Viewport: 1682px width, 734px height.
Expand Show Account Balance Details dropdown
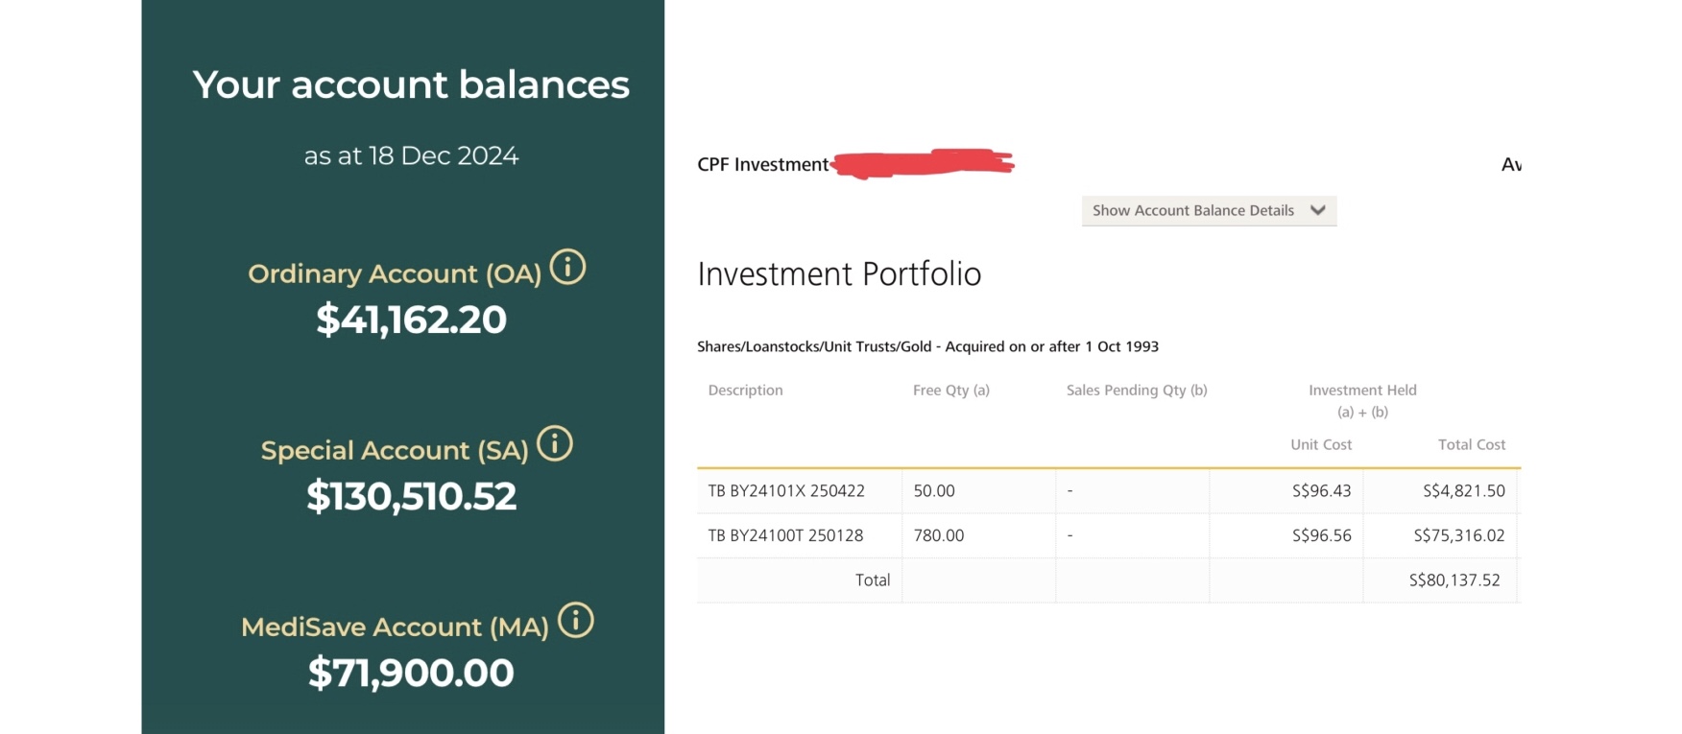(1193, 211)
